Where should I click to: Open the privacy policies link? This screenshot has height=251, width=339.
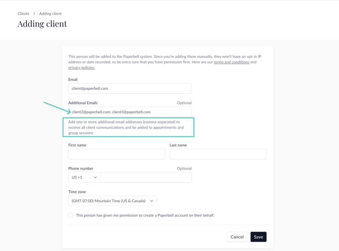point(81,68)
